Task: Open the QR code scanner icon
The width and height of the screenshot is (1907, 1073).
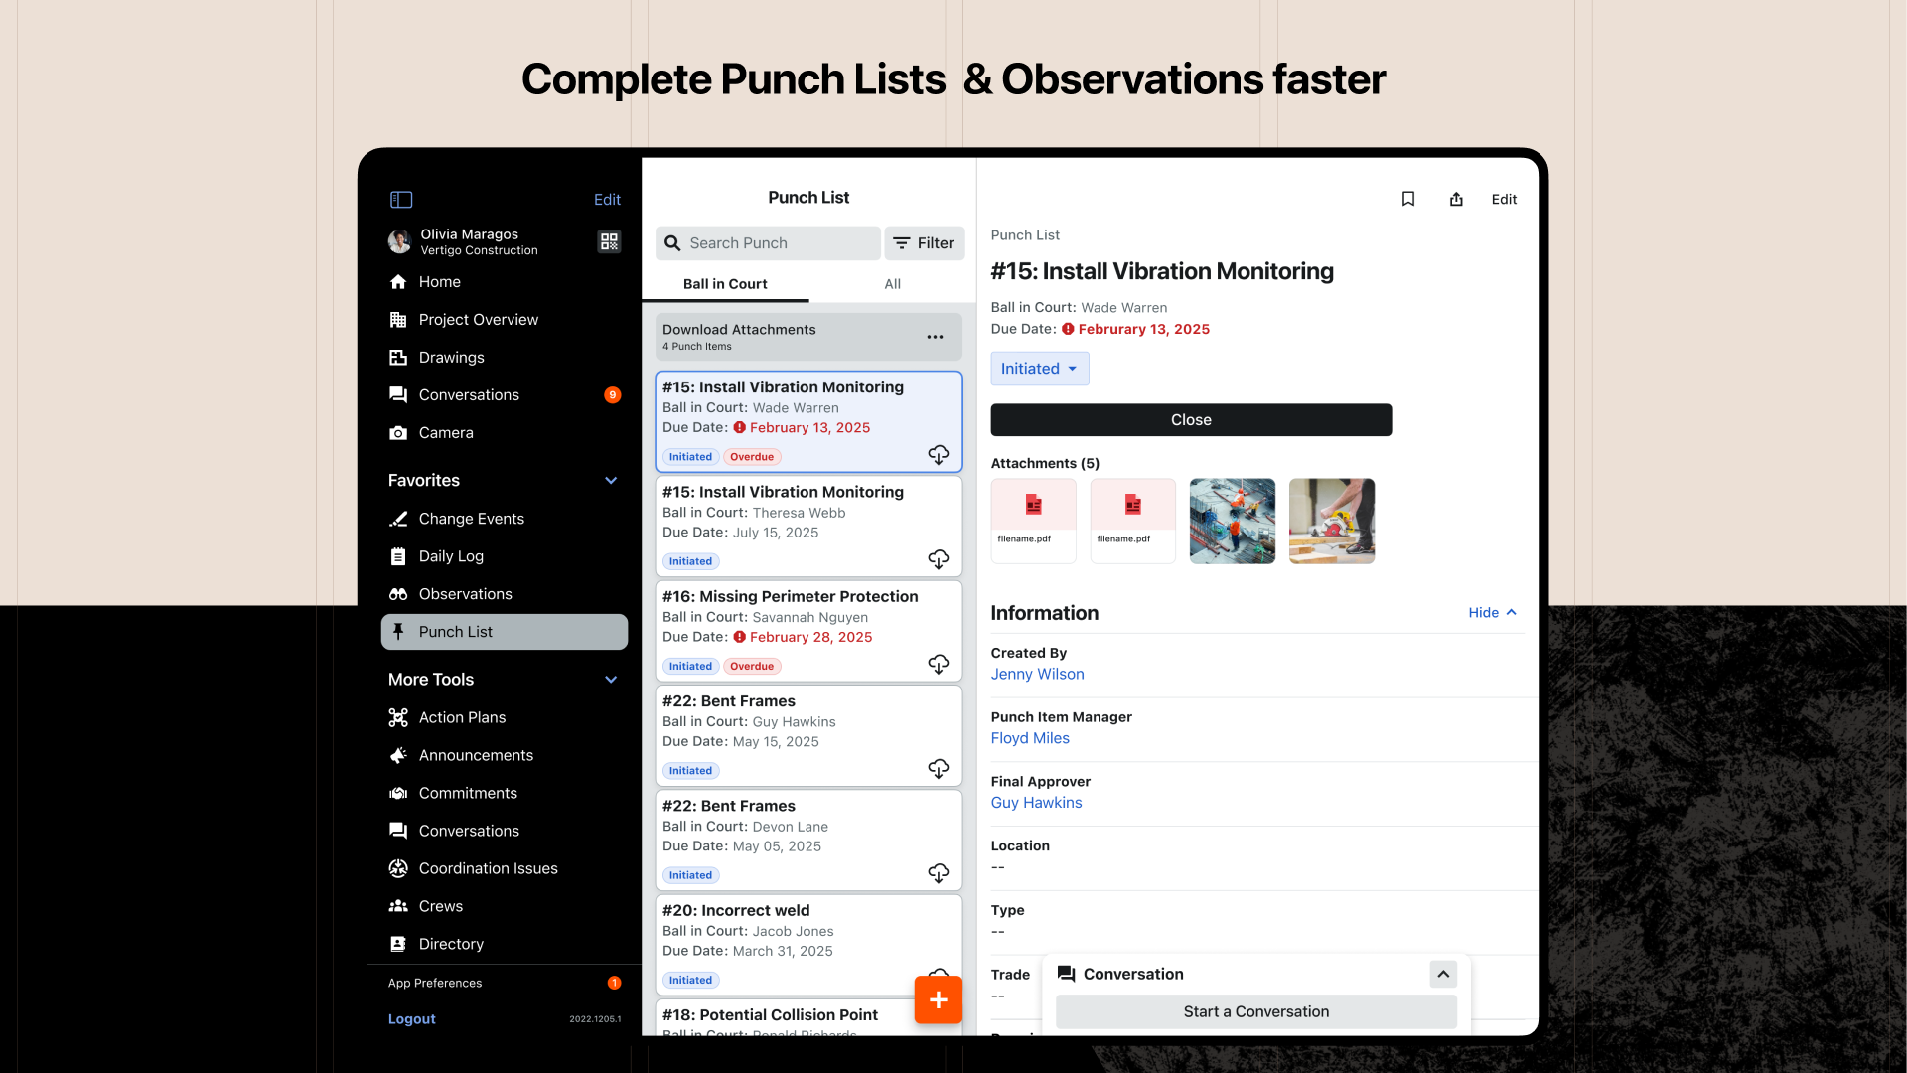Action: 609,241
